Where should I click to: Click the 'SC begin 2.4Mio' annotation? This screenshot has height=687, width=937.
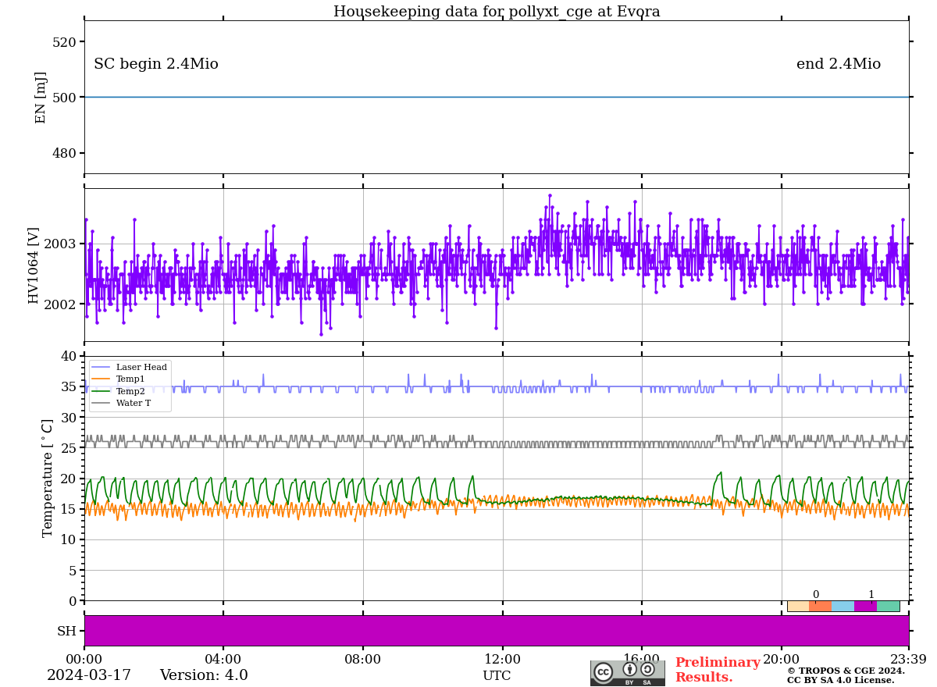click(x=156, y=64)
